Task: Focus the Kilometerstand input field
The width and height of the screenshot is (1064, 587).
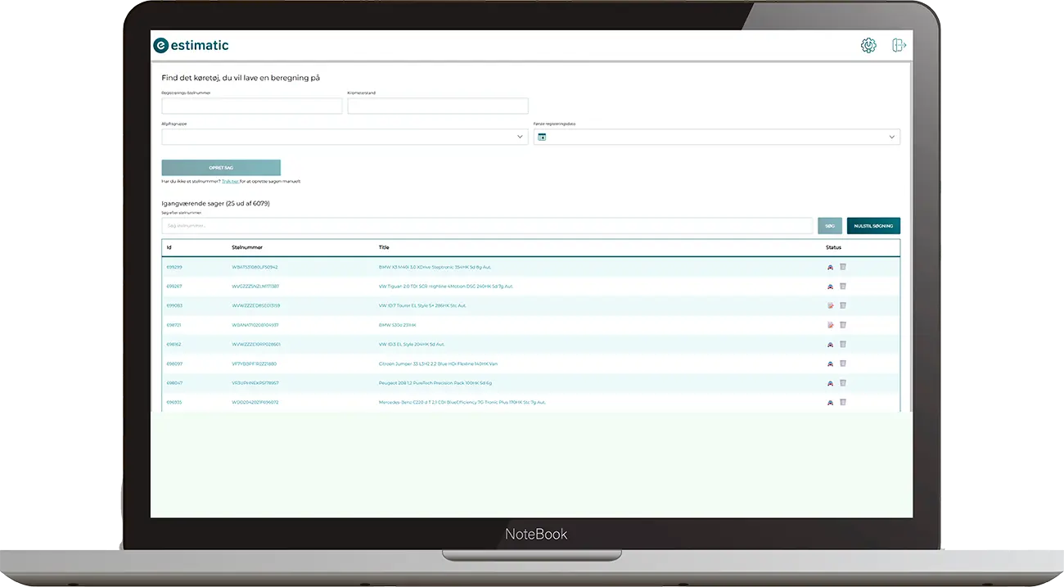Action: tap(438, 106)
